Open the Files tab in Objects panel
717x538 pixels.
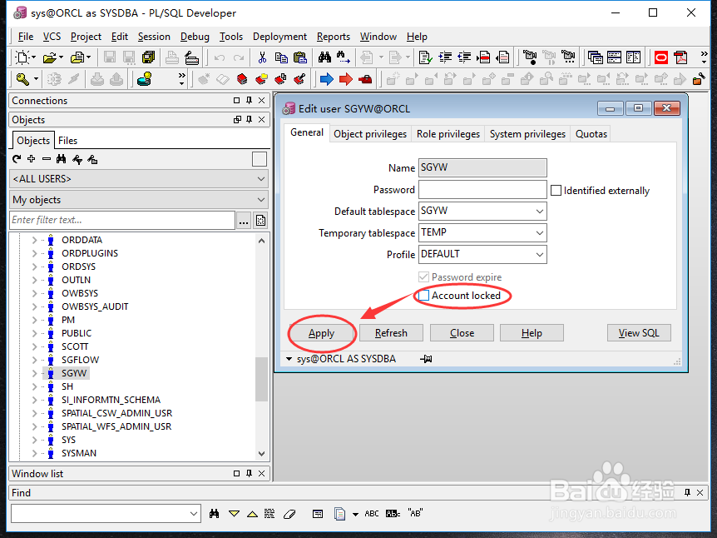67,141
